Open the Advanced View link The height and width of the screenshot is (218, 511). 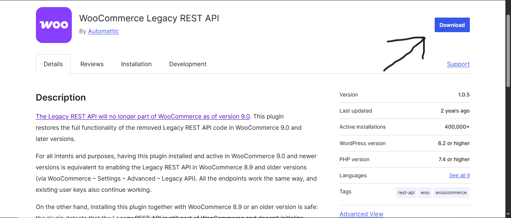(361, 214)
